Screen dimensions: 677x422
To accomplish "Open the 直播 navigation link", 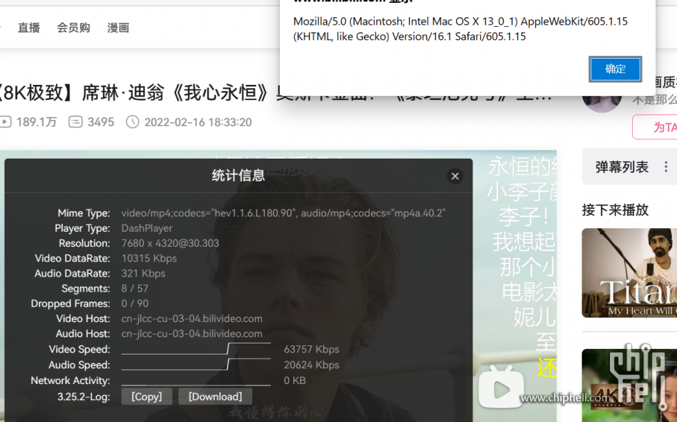I will (x=29, y=28).
